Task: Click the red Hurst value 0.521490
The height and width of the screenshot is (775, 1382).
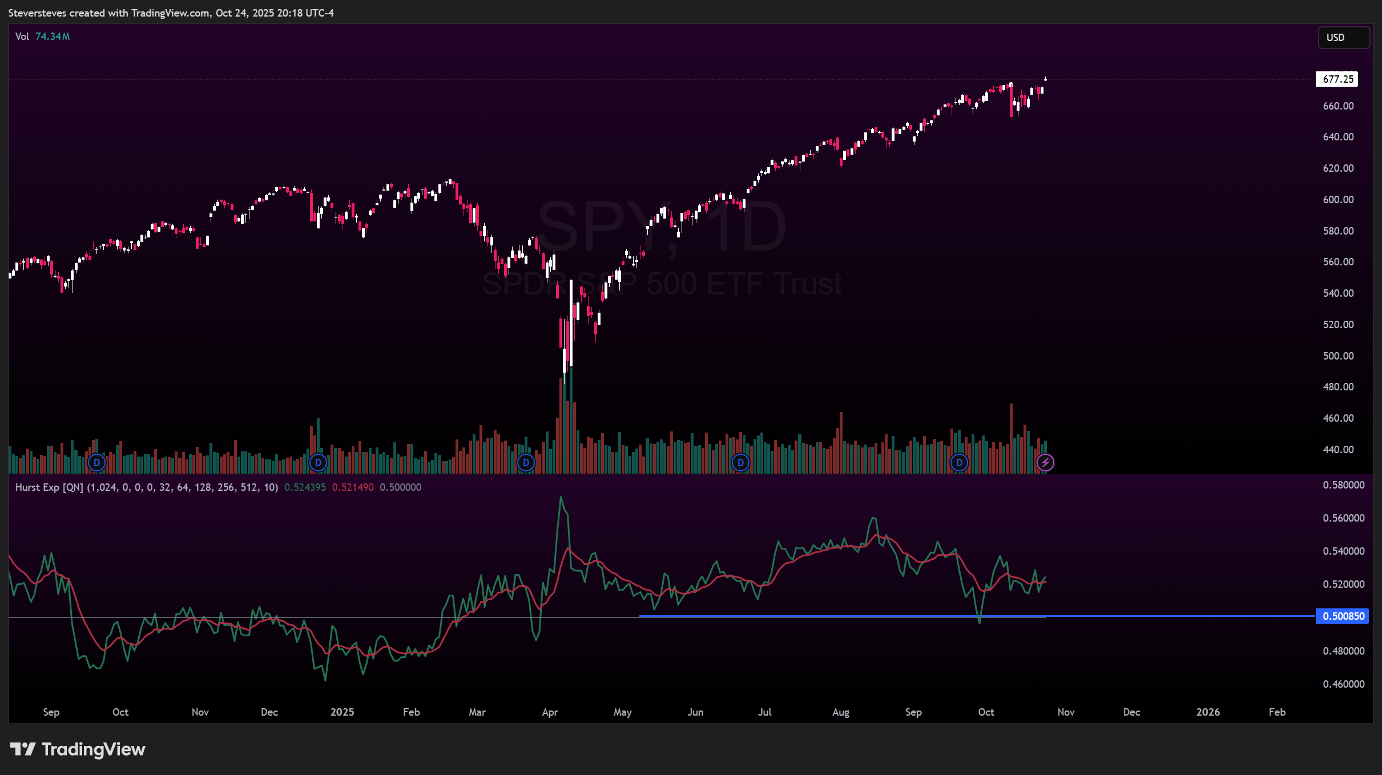Action: [x=353, y=487]
